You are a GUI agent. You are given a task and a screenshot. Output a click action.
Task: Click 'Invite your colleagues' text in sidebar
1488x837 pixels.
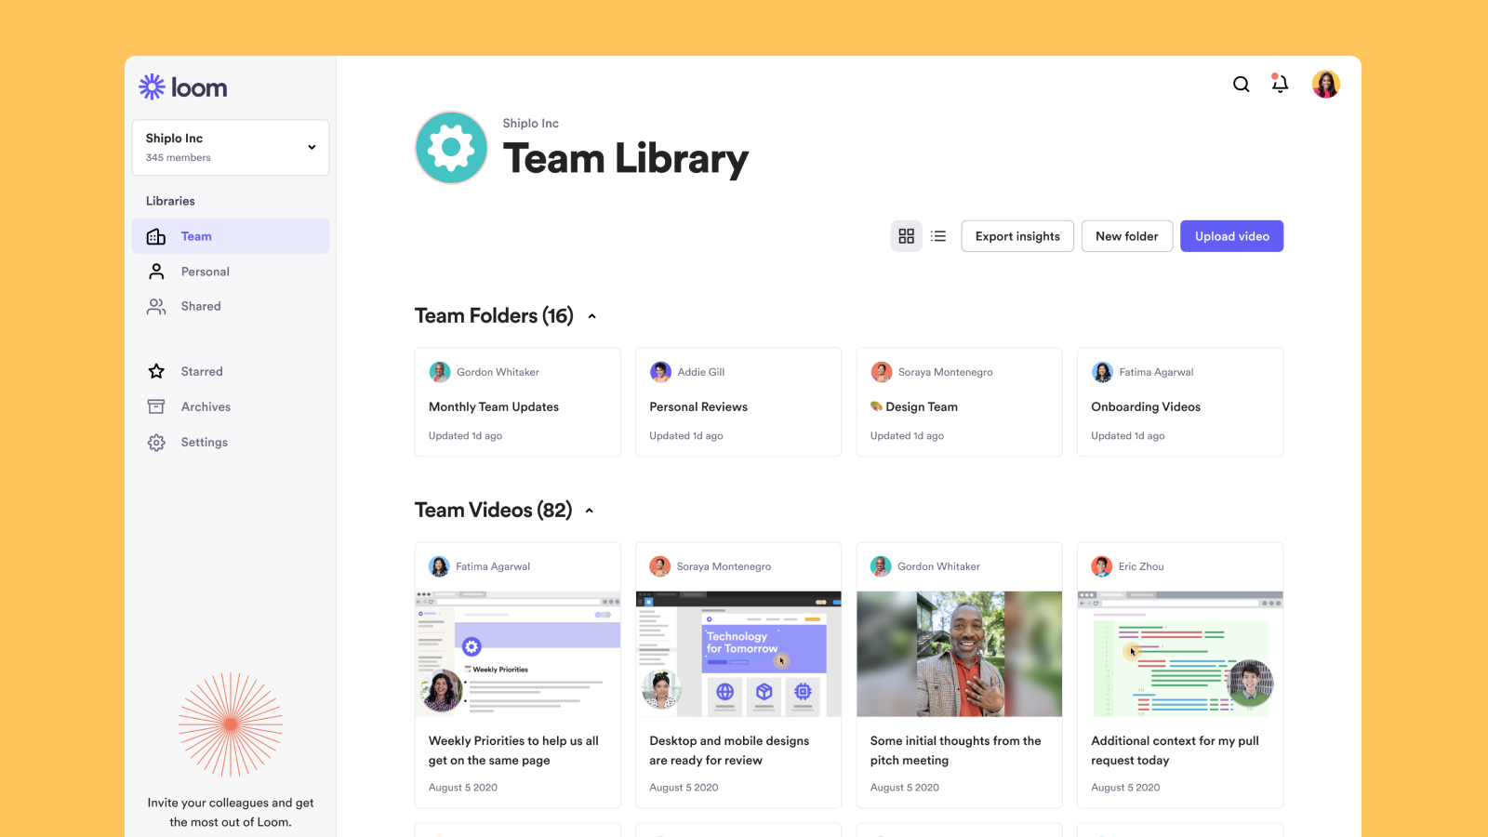pos(231,813)
